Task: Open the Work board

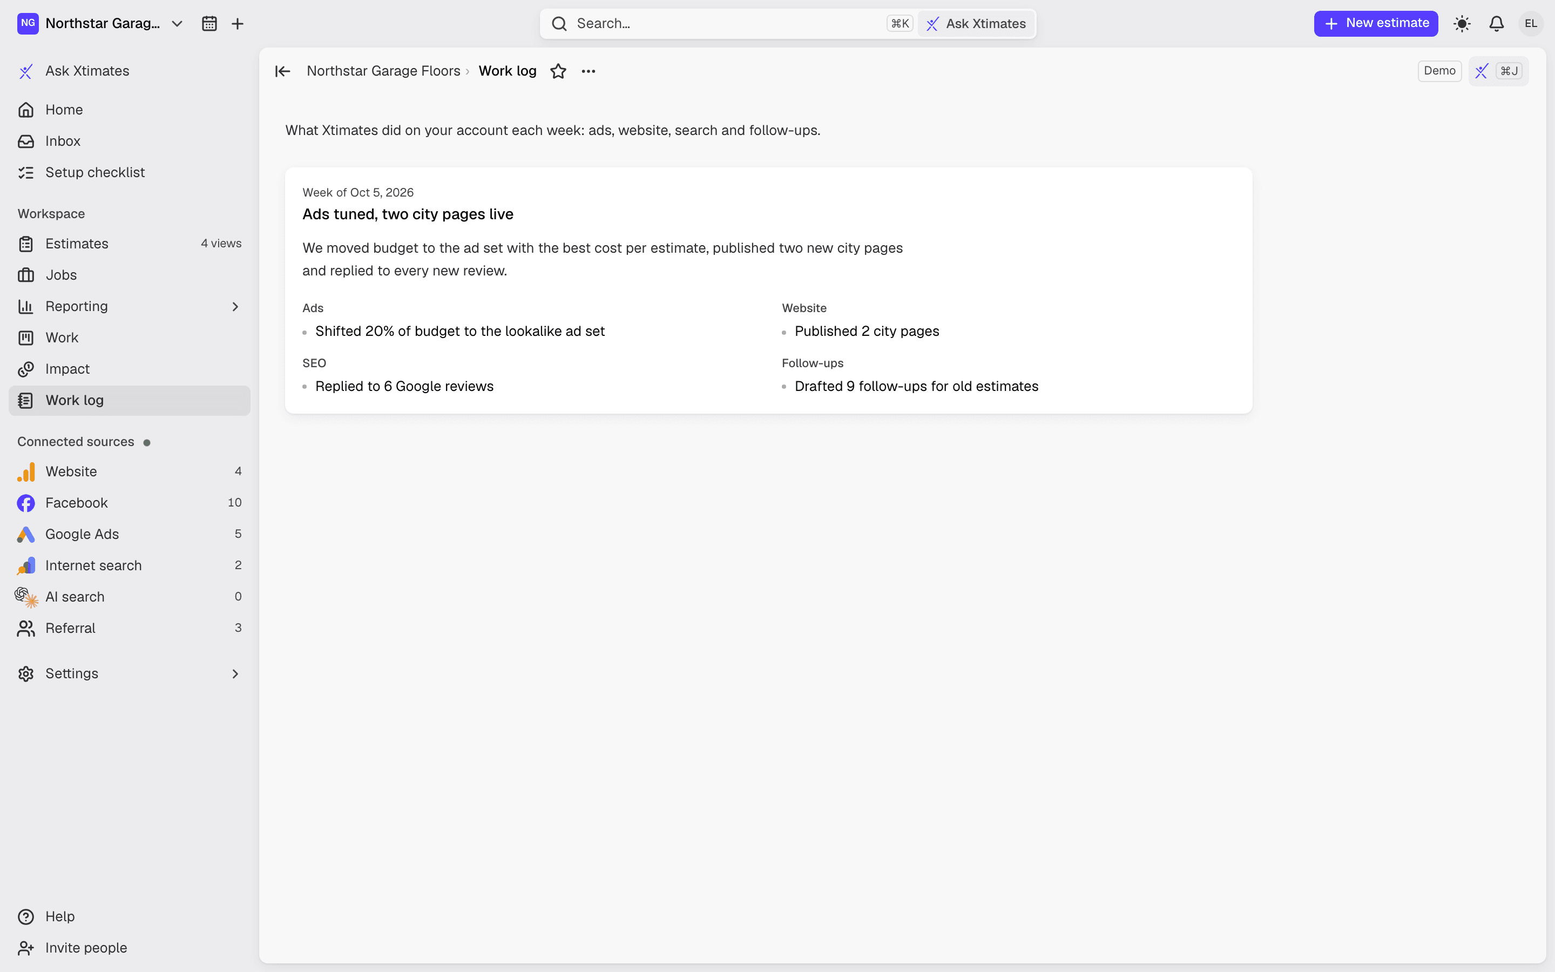Action: tap(129, 338)
